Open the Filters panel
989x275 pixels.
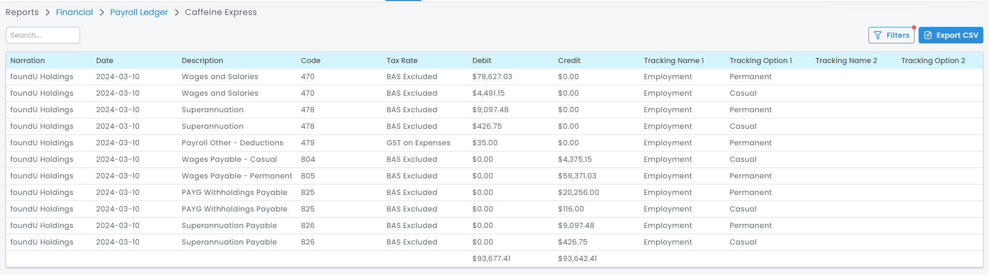click(x=891, y=35)
